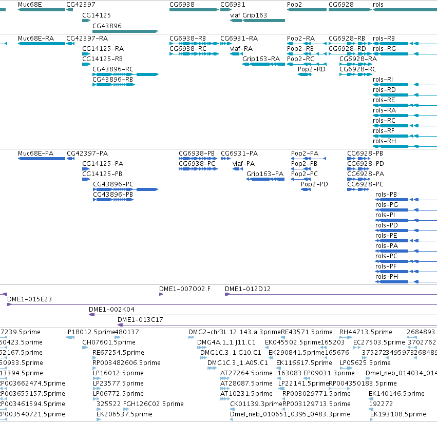Click protein CG43896-PC
Screen dimensions: 437x422
[x=113, y=184]
